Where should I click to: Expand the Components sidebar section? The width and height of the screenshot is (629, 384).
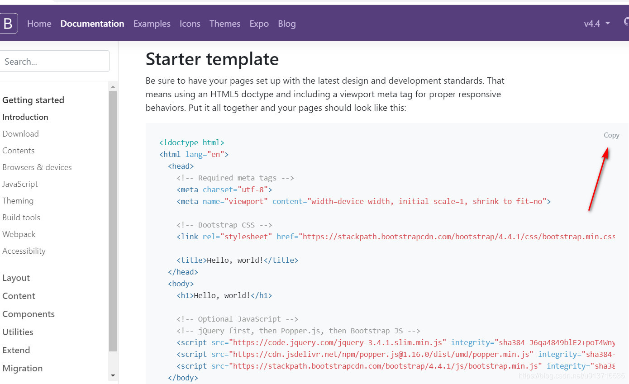click(x=29, y=314)
